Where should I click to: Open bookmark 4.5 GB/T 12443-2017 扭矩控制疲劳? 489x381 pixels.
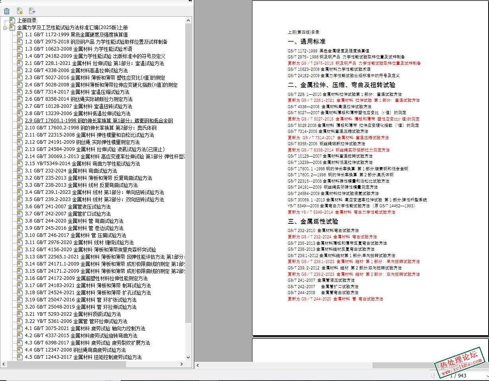[x=83, y=357]
